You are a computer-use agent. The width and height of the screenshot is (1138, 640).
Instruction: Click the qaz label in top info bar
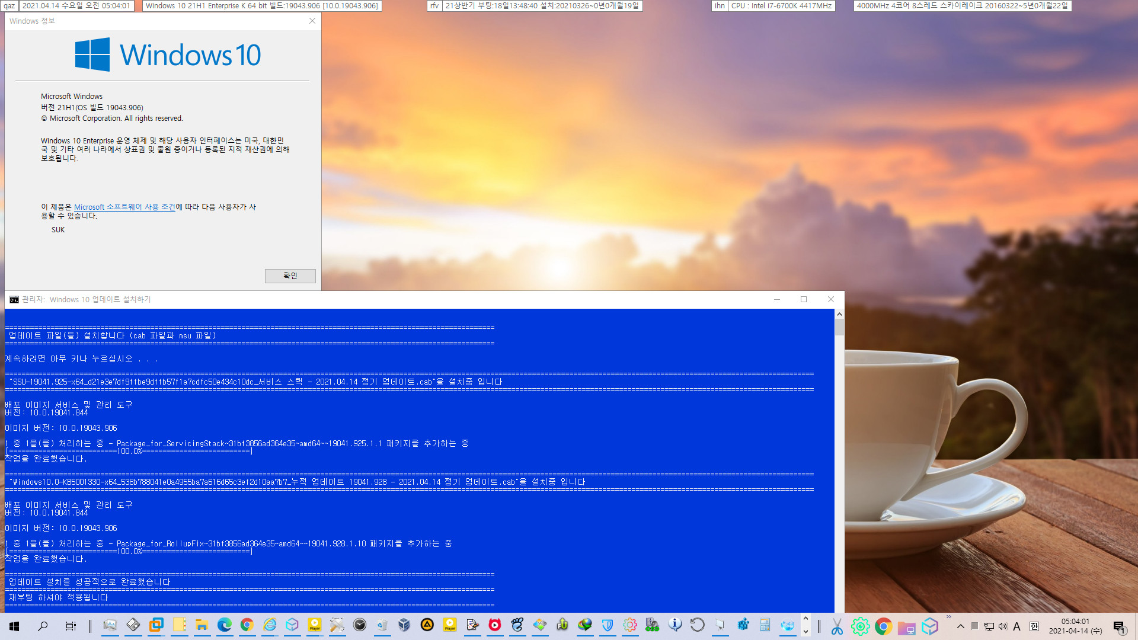click(9, 5)
